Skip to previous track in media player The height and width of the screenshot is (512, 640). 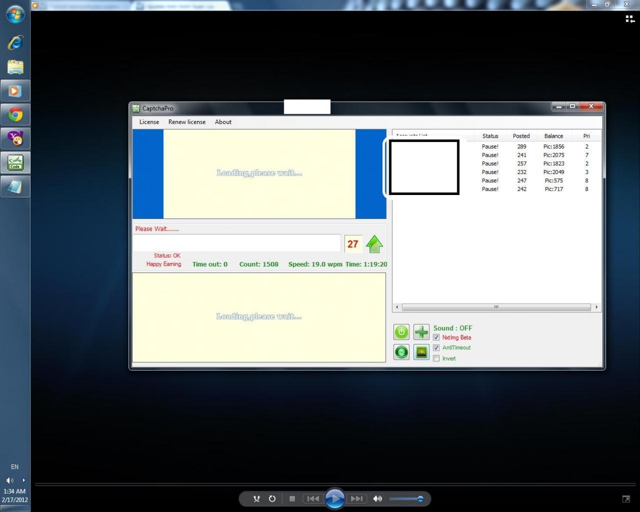click(313, 499)
